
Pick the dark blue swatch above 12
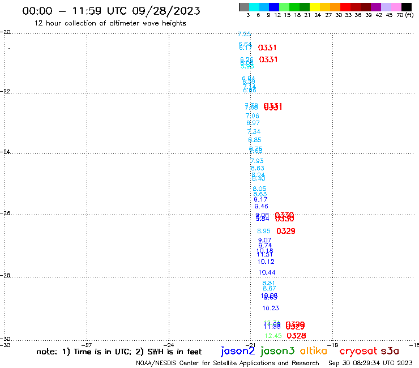pyautogui.click(x=275, y=7)
